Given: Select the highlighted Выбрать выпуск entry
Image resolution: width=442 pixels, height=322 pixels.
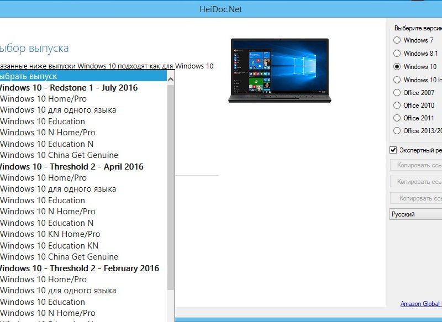Looking at the screenshot, I should click(83, 76).
